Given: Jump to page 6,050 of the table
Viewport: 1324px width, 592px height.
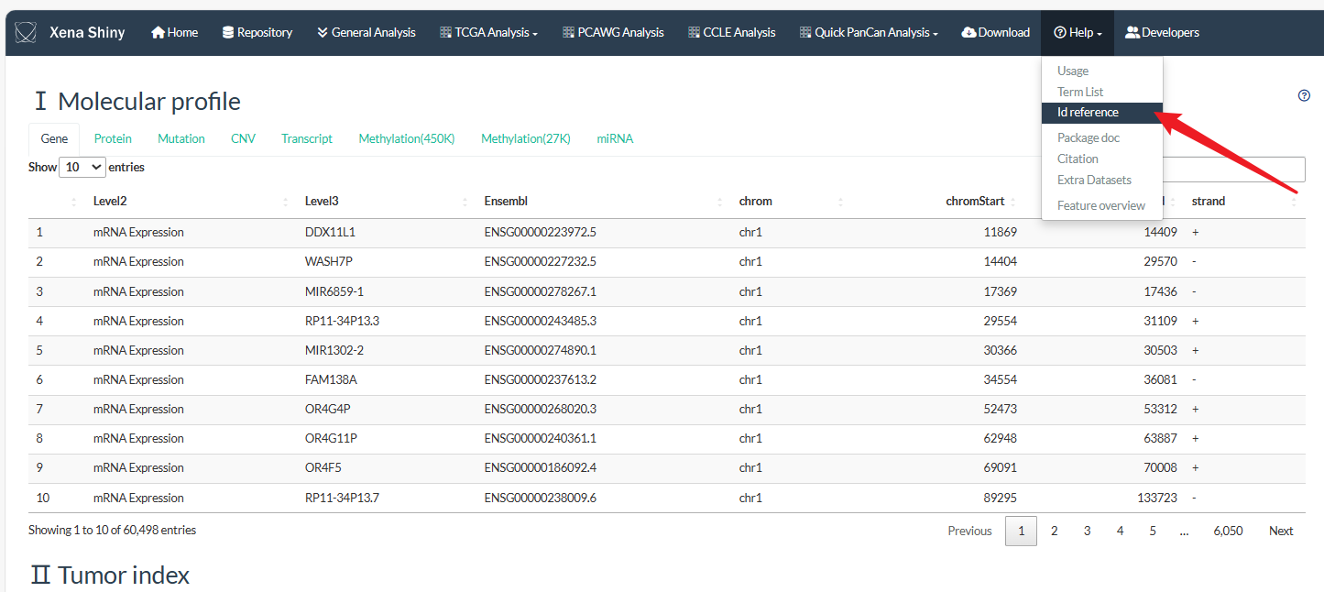Looking at the screenshot, I should [1228, 531].
